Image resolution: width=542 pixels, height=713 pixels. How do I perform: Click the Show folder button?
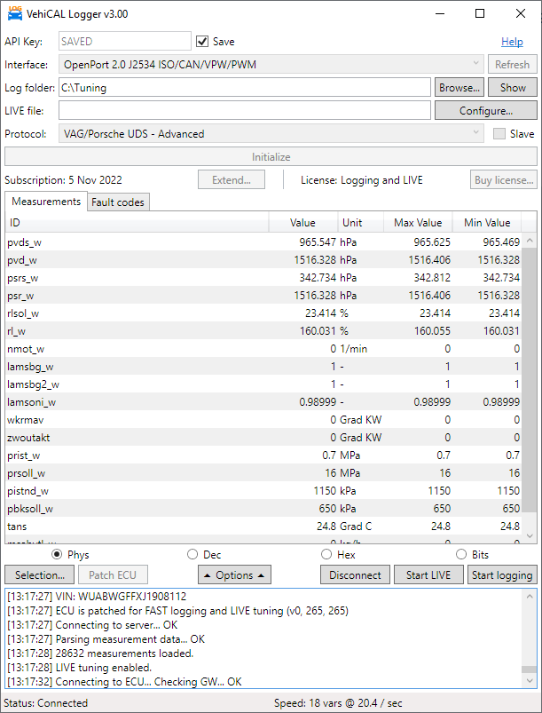(513, 88)
